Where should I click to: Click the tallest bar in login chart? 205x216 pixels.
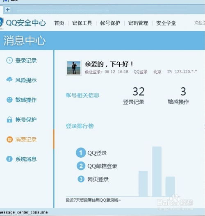pyautogui.click(x=157, y=171)
